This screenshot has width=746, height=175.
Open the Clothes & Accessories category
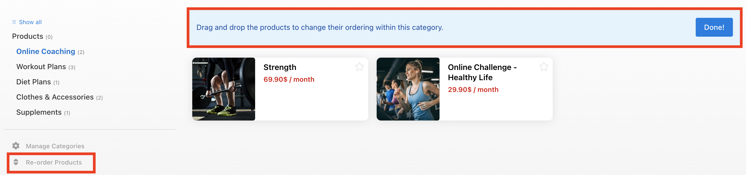coord(55,97)
